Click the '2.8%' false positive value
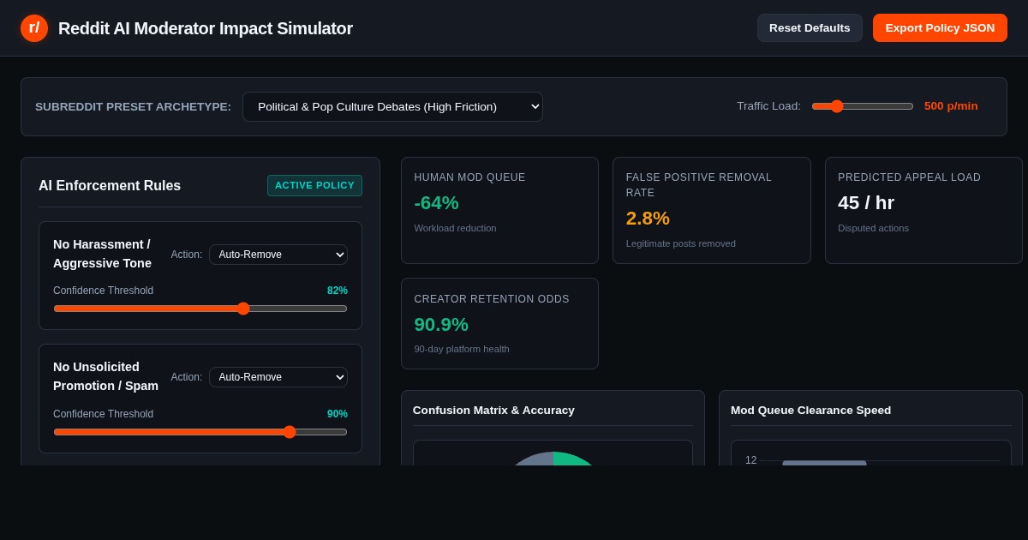 coord(648,219)
